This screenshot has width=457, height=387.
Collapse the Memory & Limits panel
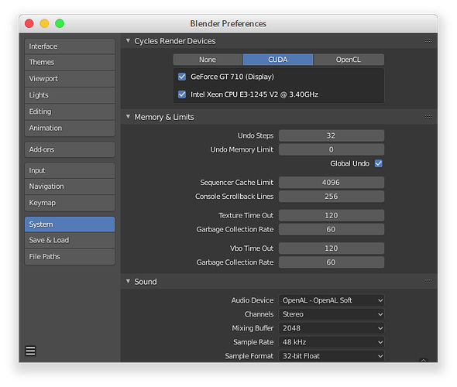point(128,117)
